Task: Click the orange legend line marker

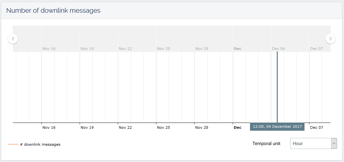Action: (x=13, y=144)
